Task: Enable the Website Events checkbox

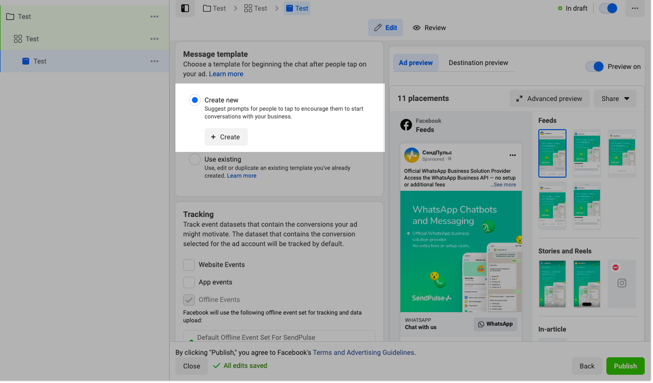Action: pos(189,265)
